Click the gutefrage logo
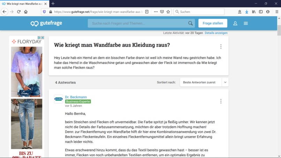The image size is (281, 158). pyautogui.click(x=46, y=23)
